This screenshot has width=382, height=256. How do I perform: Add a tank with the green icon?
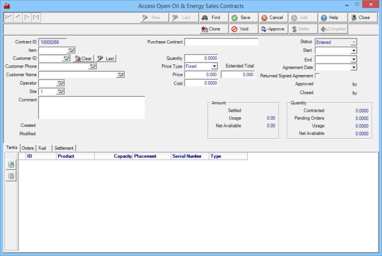click(11, 165)
